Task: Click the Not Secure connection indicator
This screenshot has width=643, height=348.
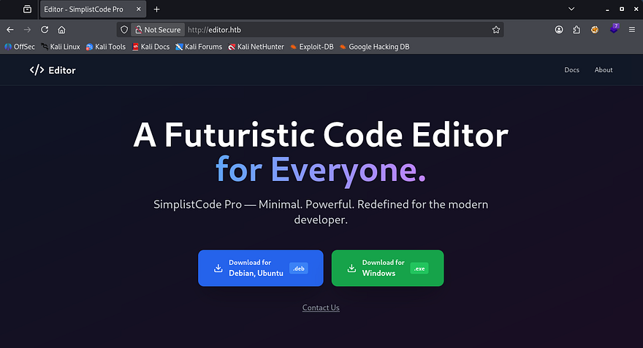Action: tap(157, 30)
